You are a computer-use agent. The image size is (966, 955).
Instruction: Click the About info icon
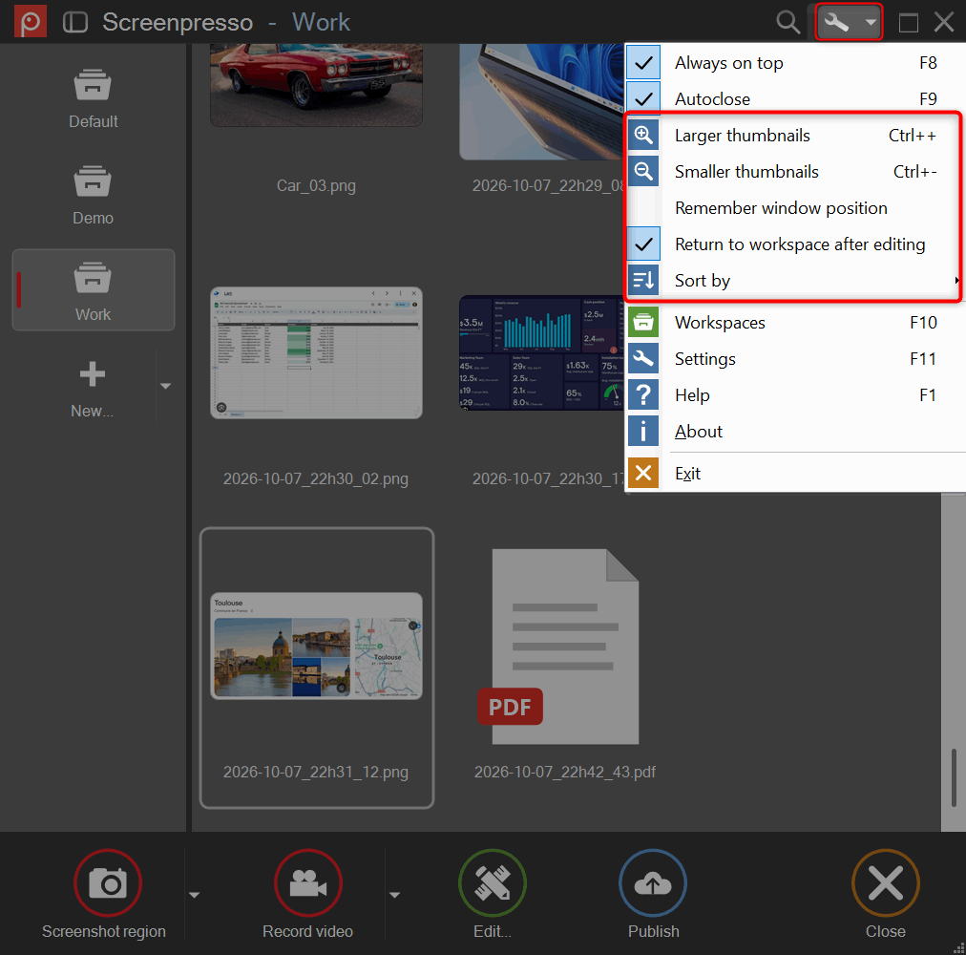click(x=643, y=431)
